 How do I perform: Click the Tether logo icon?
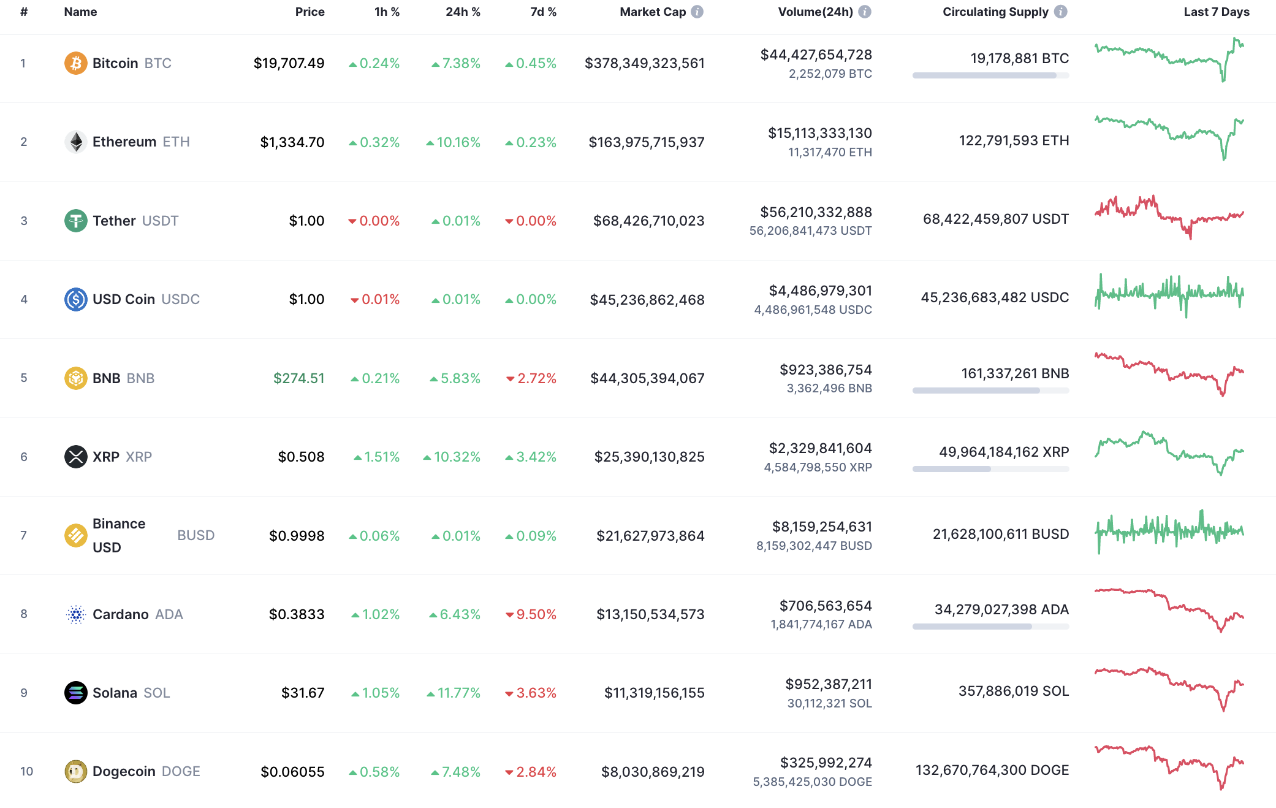[75, 221]
